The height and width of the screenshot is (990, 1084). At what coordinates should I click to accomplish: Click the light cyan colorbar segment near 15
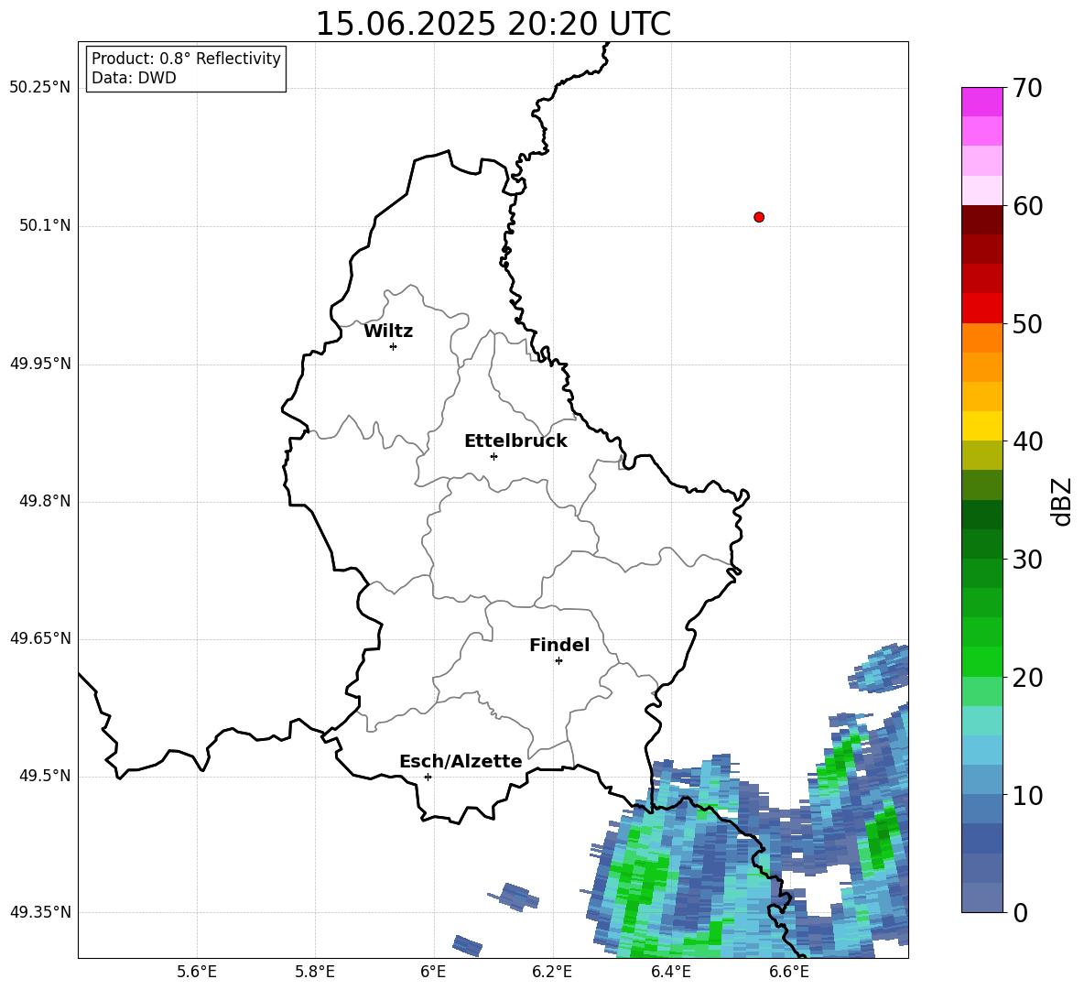coord(981,721)
